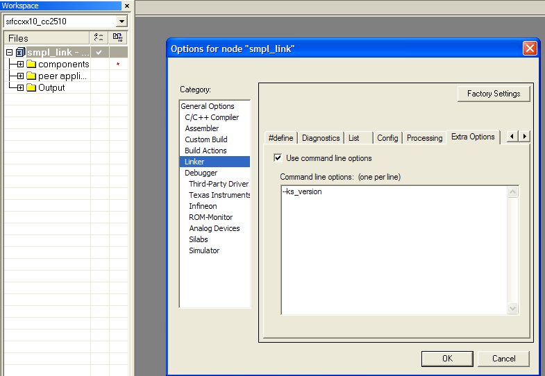Screen dimensions: 545x376
Task: Open the srfccxx10_cc2510 configuration dropdown
Action: 121,22
